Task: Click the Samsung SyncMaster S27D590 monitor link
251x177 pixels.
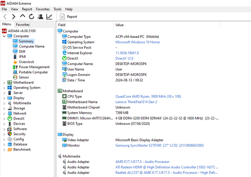Action: [159, 145]
